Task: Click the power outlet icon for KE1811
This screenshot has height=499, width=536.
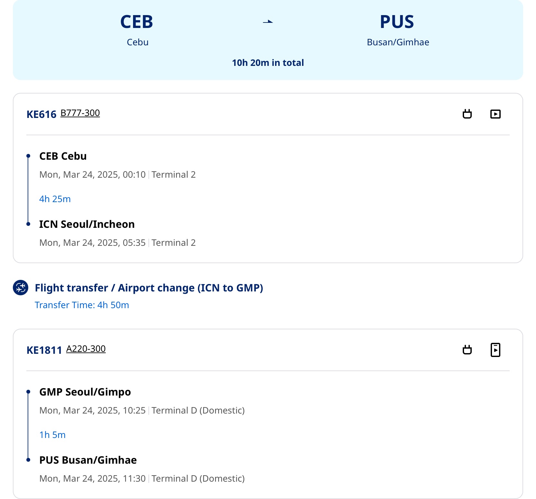Action: coord(467,350)
